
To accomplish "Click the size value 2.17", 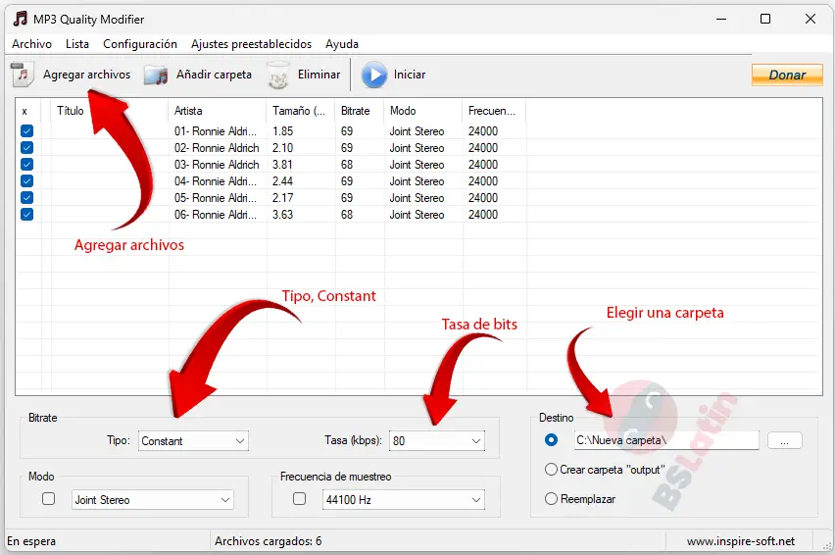I will (283, 198).
